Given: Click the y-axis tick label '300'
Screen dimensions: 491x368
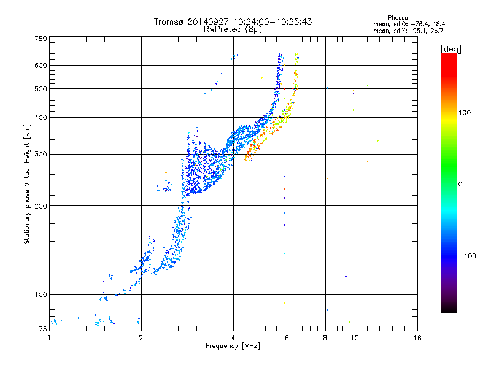Looking at the screenshot, I should click(41, 155).
